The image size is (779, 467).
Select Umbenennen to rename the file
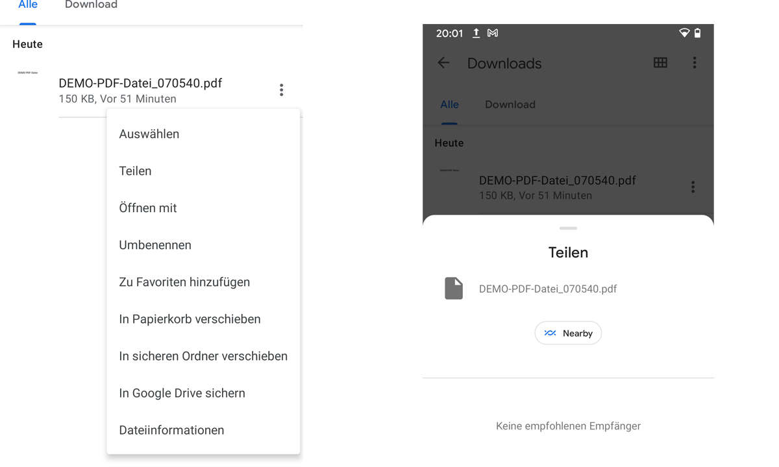click(x=203, y=245)
